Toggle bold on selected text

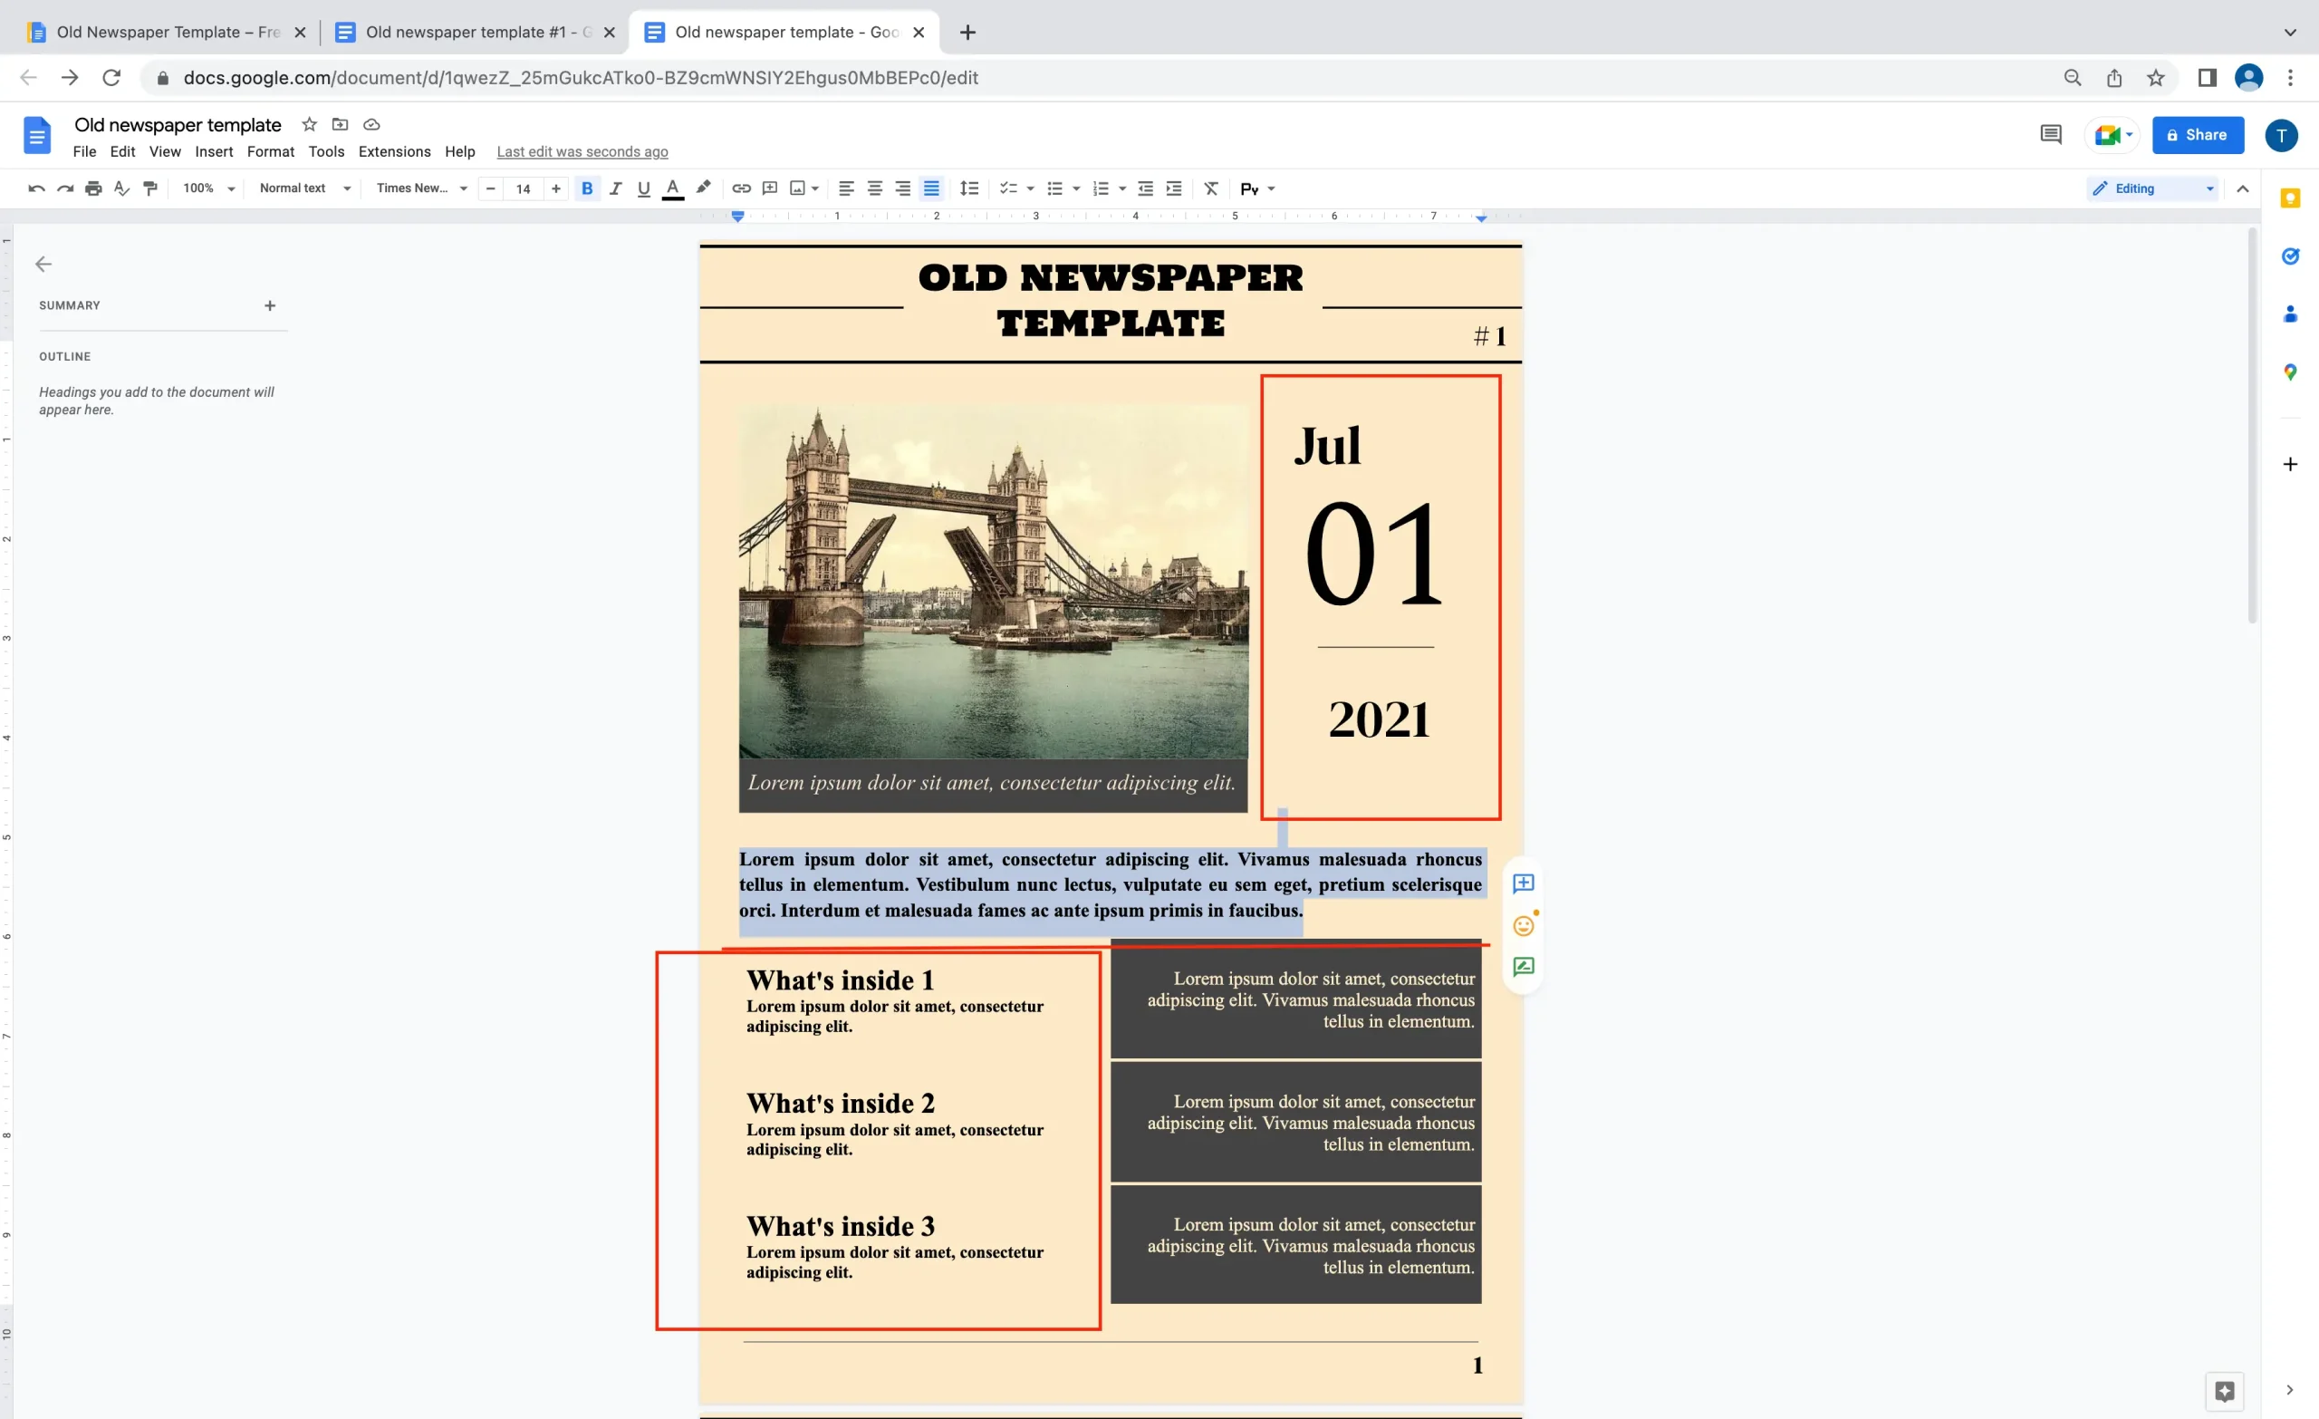pyautogui.click(x=586, y=188)
